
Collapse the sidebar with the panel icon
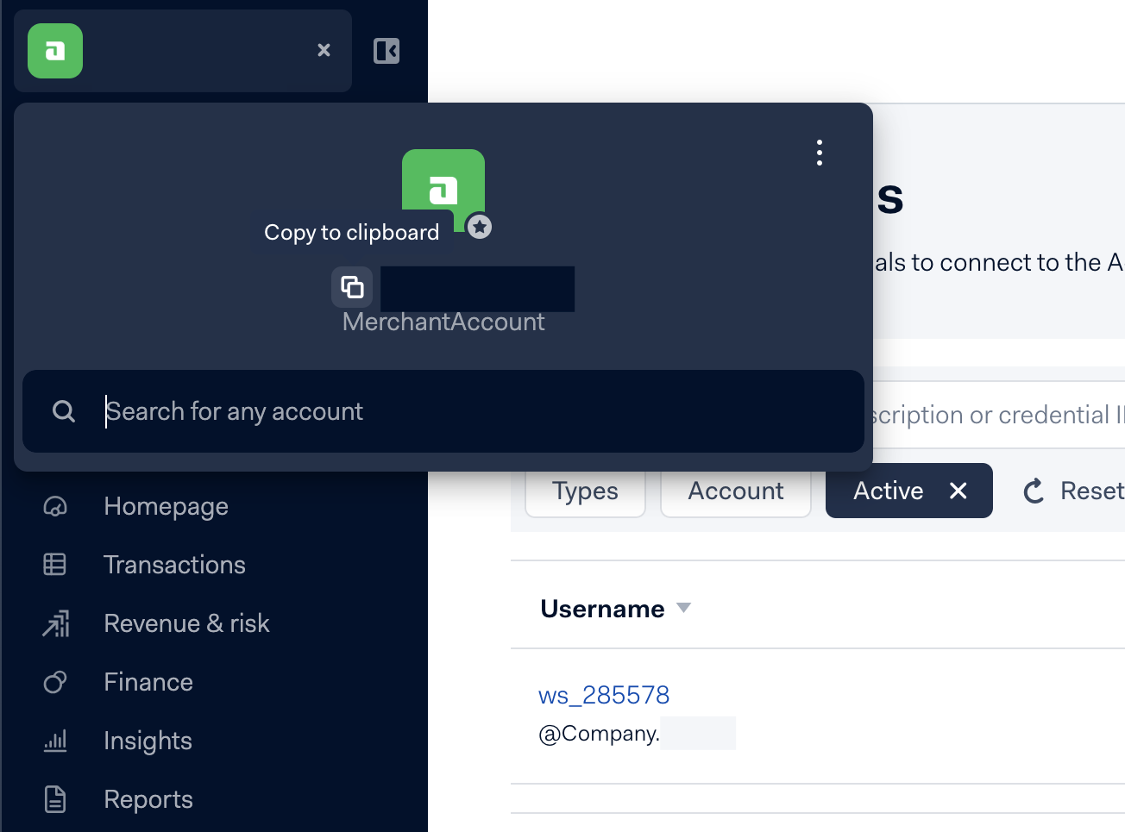pos(387,51)
